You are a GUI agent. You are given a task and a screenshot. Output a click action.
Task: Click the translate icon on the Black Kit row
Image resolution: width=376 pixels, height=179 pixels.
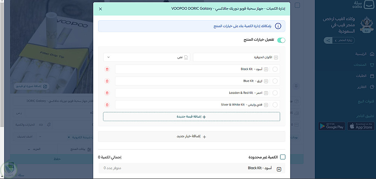click(x=266, y=69)
